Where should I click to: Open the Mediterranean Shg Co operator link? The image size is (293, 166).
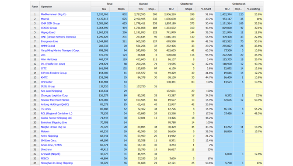point(53,14)
